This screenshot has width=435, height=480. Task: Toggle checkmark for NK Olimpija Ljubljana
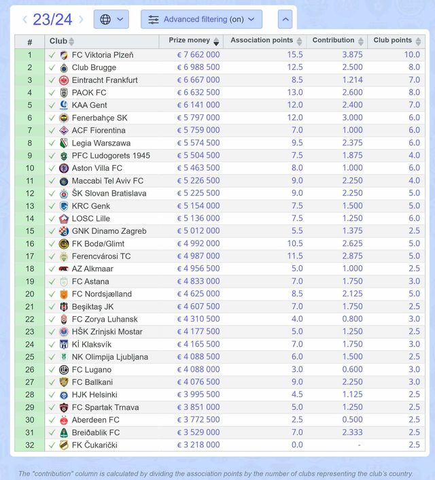pos(52,357)
